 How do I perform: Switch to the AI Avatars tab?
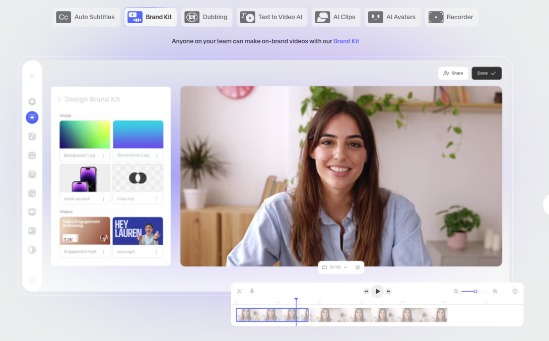point(392,17)
